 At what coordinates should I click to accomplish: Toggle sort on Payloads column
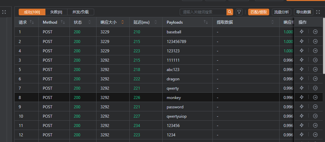206,22
